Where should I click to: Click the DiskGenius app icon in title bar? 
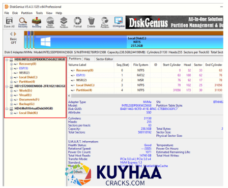pyautogui.click(x=7, y=7)
